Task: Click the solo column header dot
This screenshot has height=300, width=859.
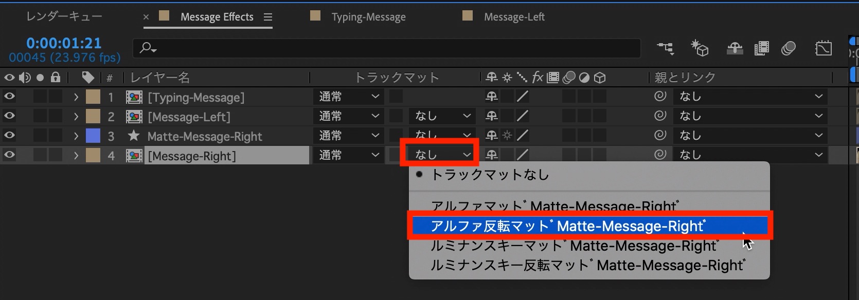Action: click(40, 78)
